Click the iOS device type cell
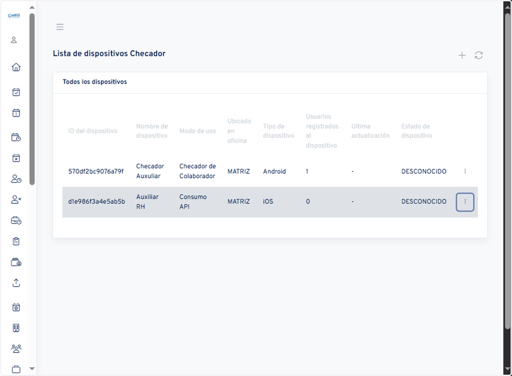The image size is (512, 376). [268, 202]
